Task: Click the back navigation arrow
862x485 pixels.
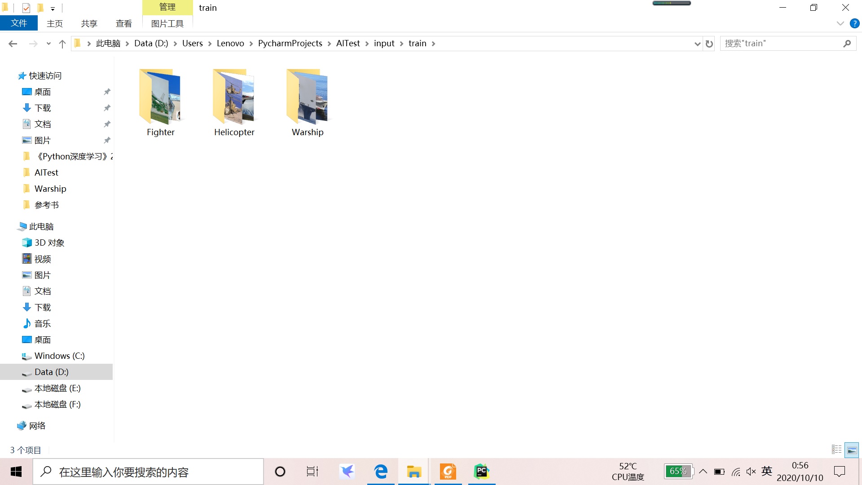Action: point(13,44)
